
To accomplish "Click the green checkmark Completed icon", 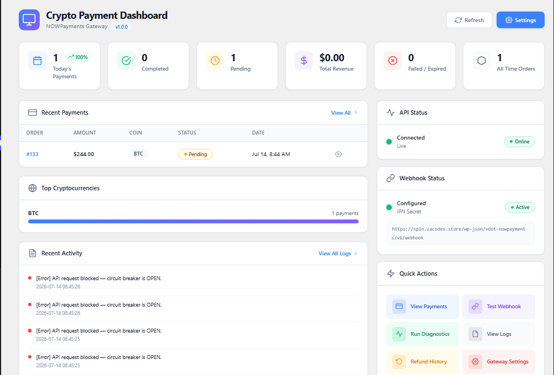I will point(126,60).
